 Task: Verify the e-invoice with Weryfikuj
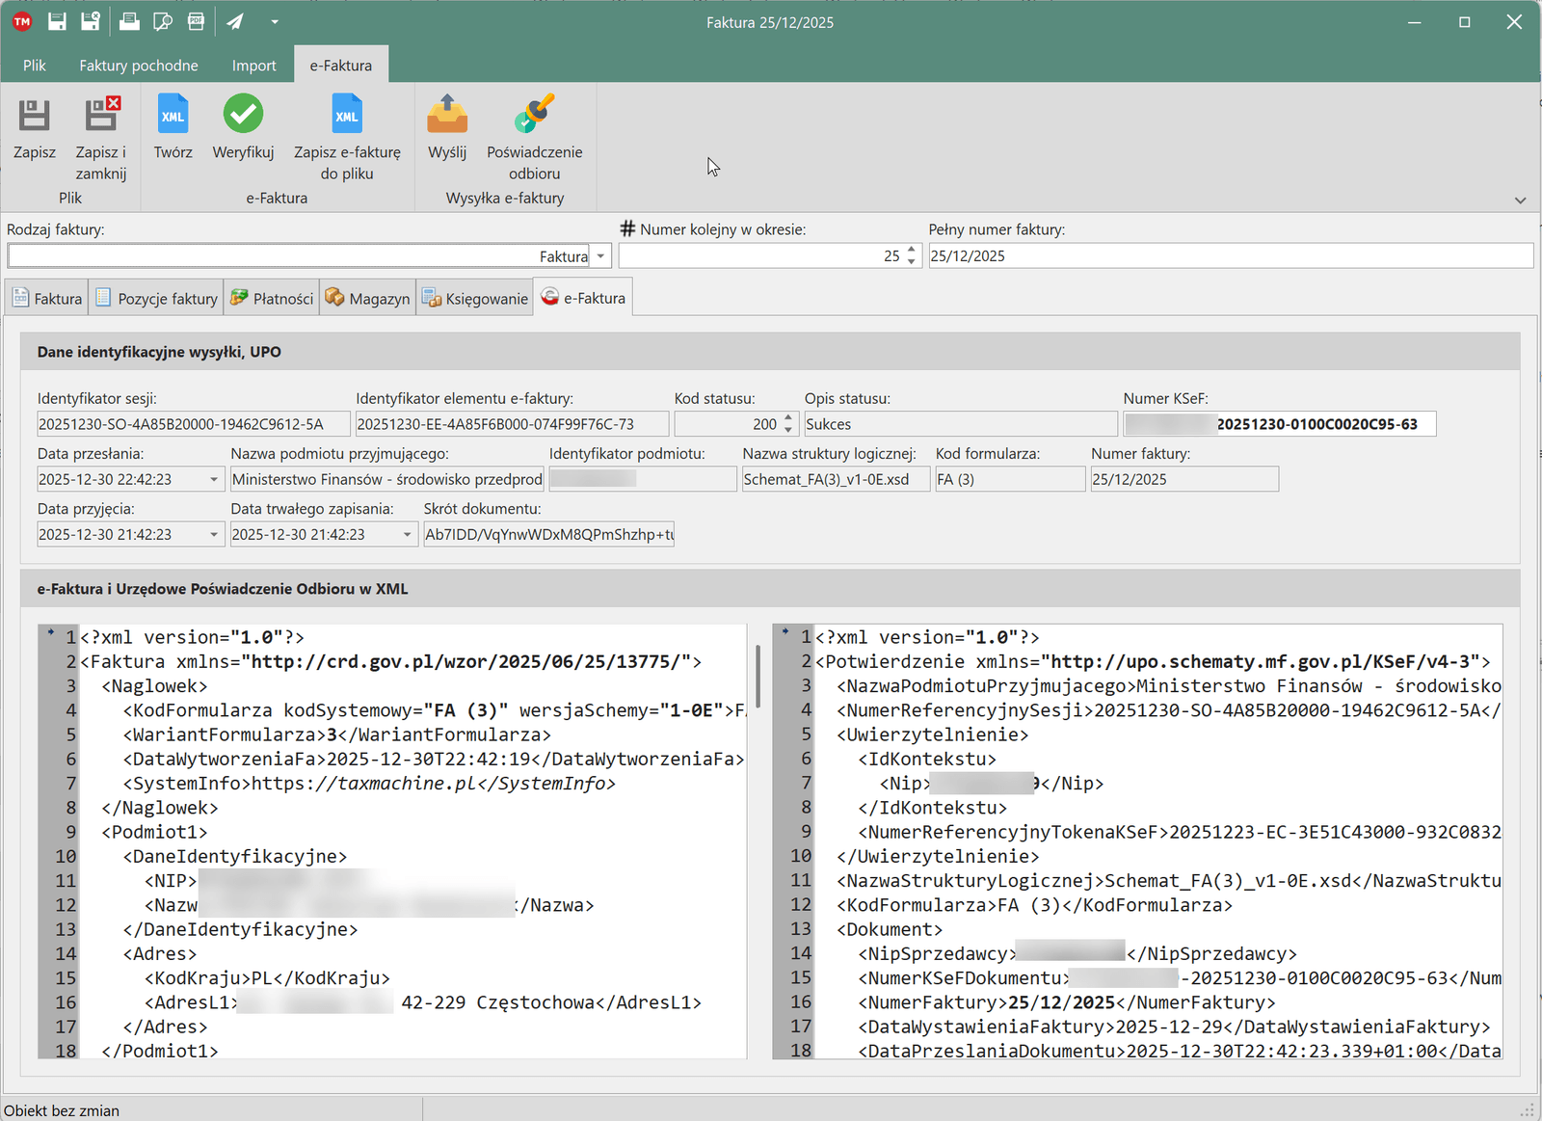pos(243,116)
